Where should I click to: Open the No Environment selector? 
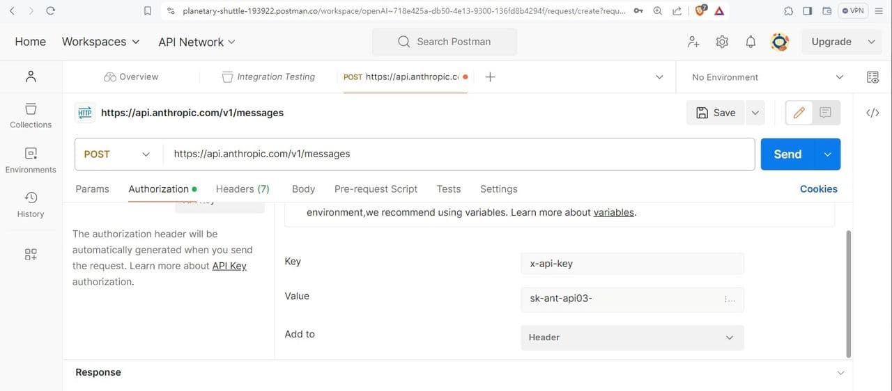767,77
